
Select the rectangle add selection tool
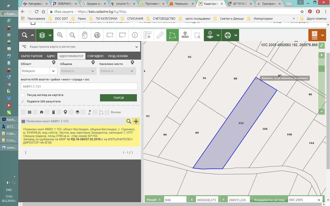pos(110,35)
